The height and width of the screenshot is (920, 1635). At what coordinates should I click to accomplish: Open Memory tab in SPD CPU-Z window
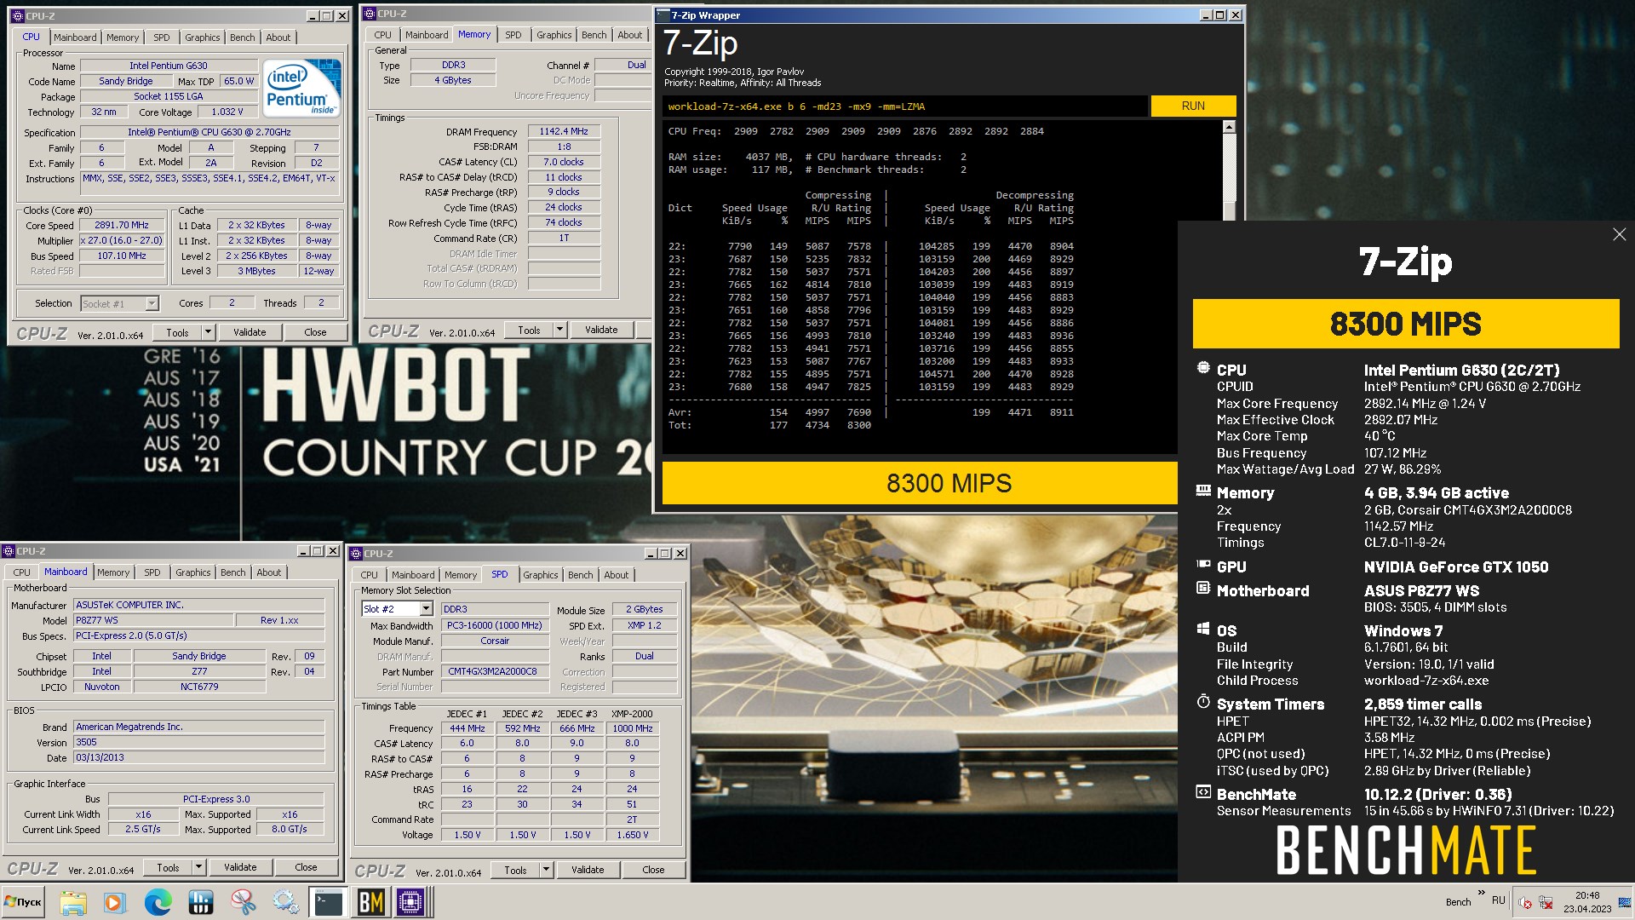tap(461, 575)
